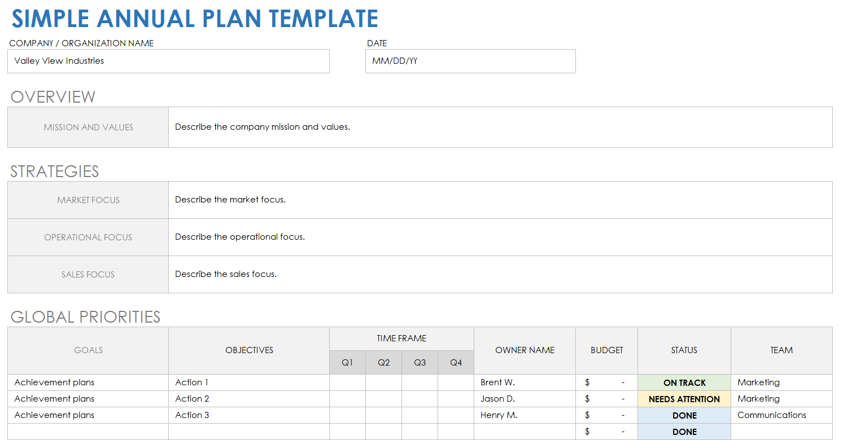843x440 pixels.
Task: Click the Action 2 objective cell
Action: click(248, 399)
